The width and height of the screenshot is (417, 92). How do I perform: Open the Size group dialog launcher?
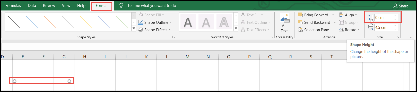pyautogui.click(x=398, y=37)
